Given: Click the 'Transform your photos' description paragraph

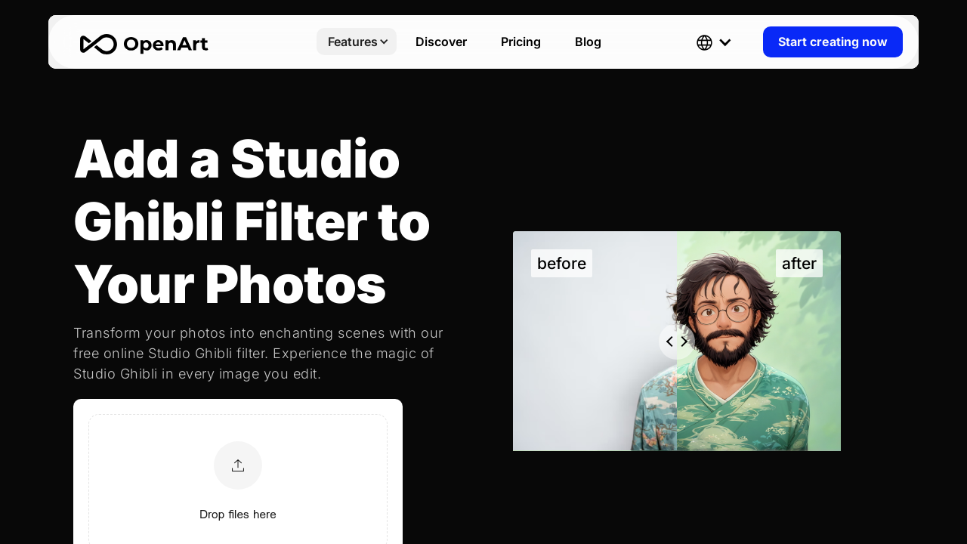Looking at the screenshot, I should (x=258, y=354).
